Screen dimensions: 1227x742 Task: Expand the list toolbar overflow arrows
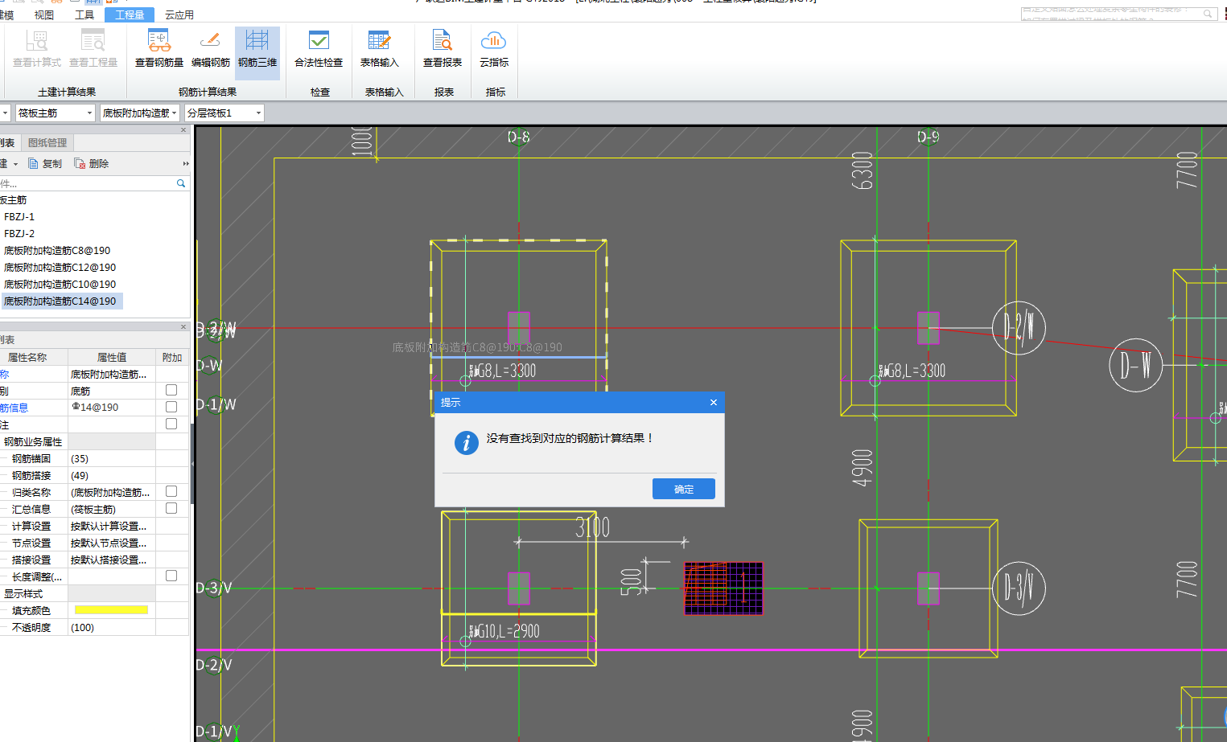[x=186, y=163]
